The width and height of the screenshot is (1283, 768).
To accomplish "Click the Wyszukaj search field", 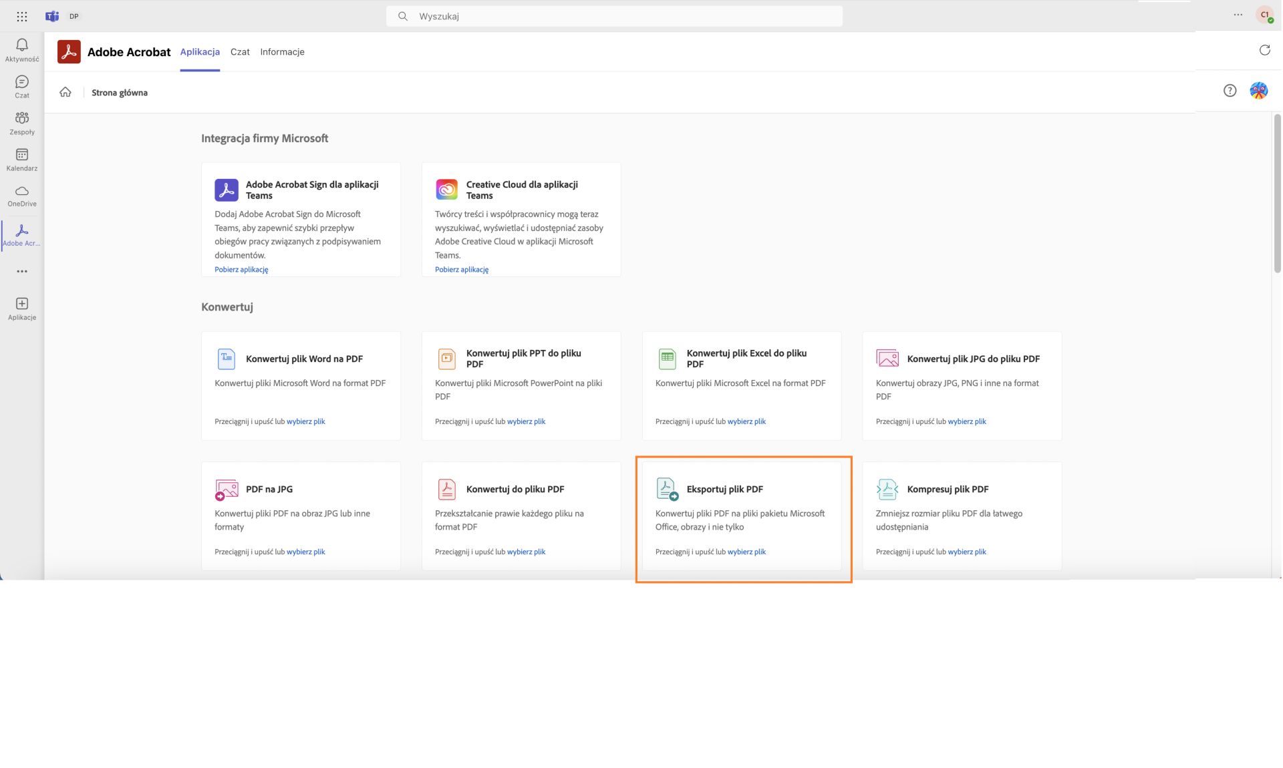I will tap(614, 16).
